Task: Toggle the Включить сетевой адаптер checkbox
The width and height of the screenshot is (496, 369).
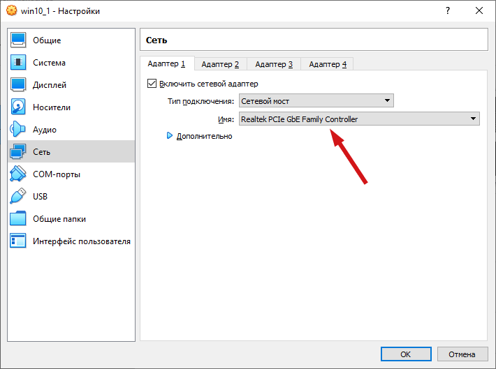Action: [x=152, y=84]
